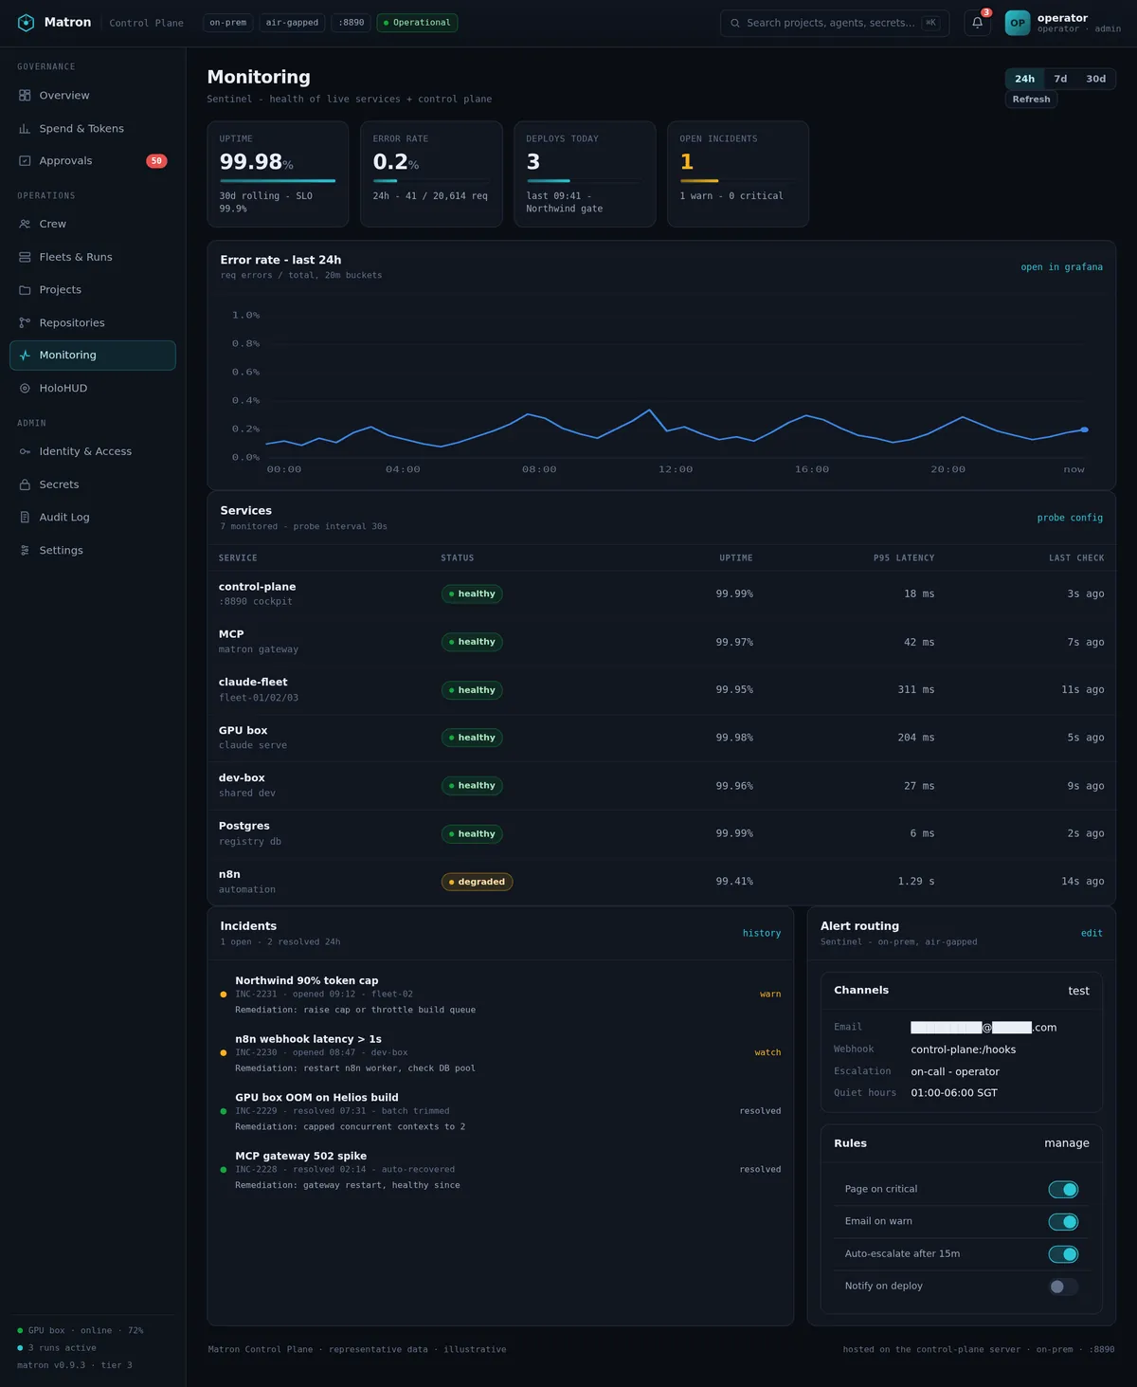The image size is (1137, 1387).
Task: Select the claude-fleet service row
Action: pos(661,690)
